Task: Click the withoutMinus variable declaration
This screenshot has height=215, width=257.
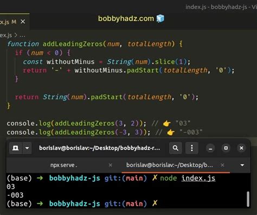Action: coord(70,62)
